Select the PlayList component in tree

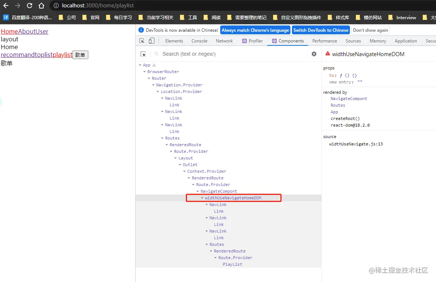click(x=232, y=265)
